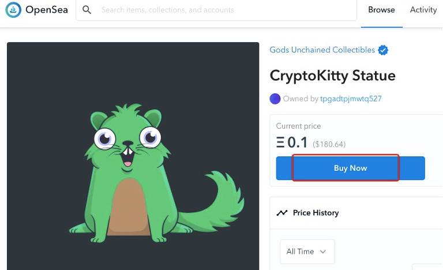Collapse the Price History section header
Screen dimensions: 443x270
(356, 213)
